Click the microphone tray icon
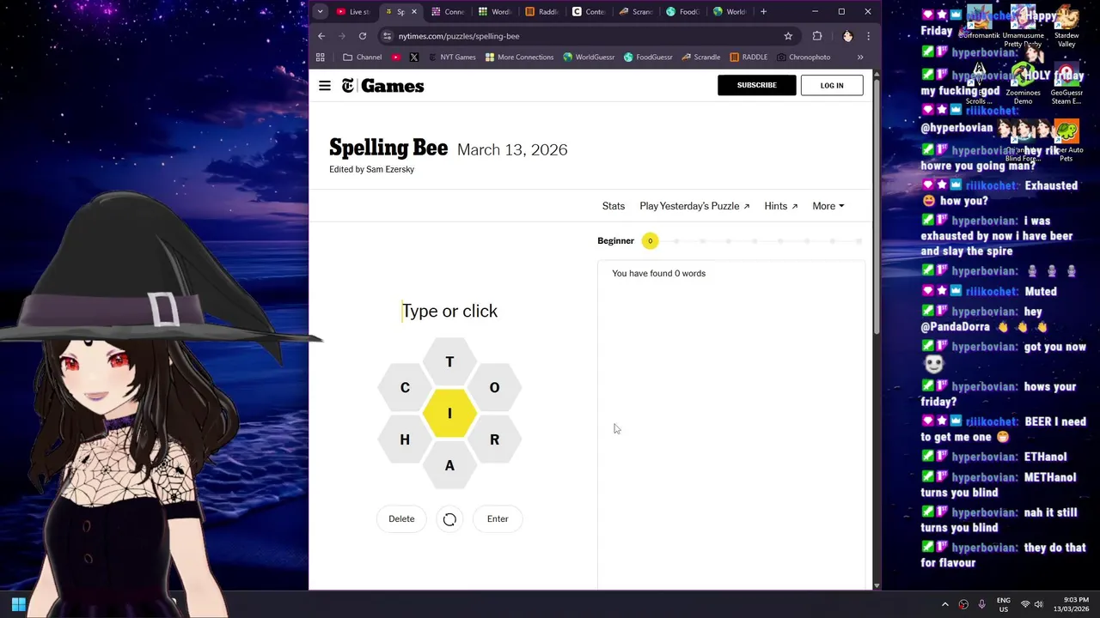 (x=981, y=604)
